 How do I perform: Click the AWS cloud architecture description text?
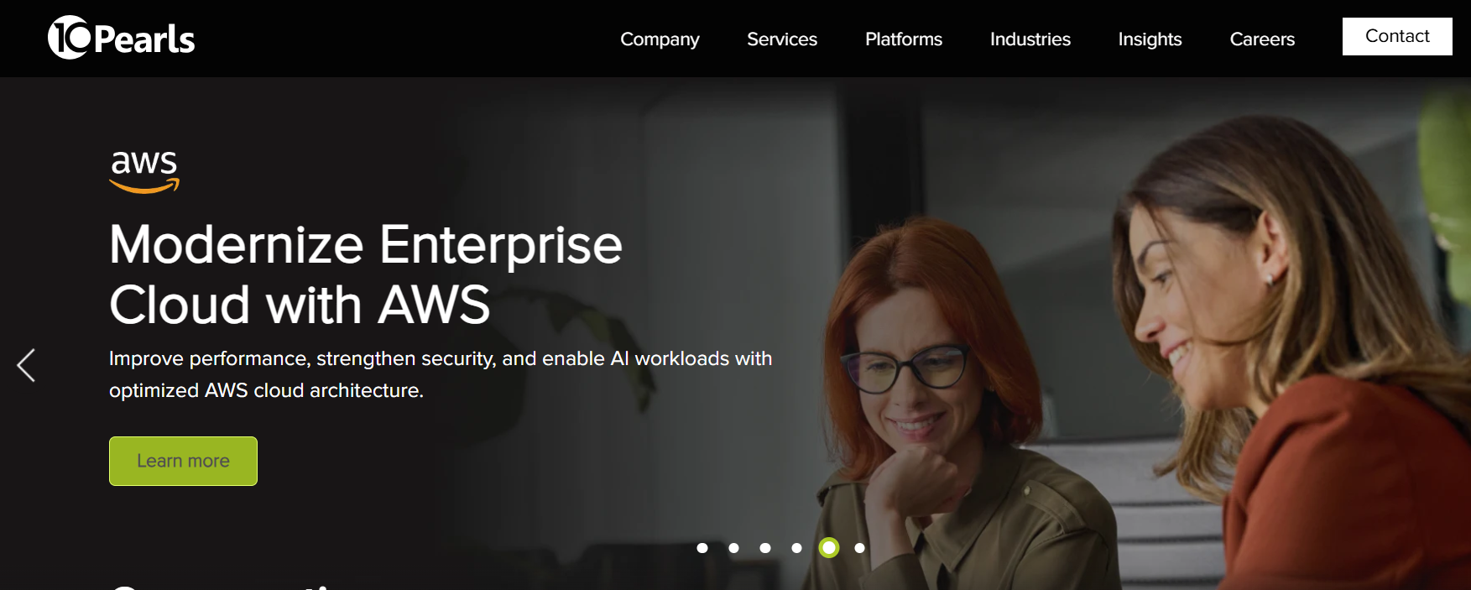click(440, 374)
